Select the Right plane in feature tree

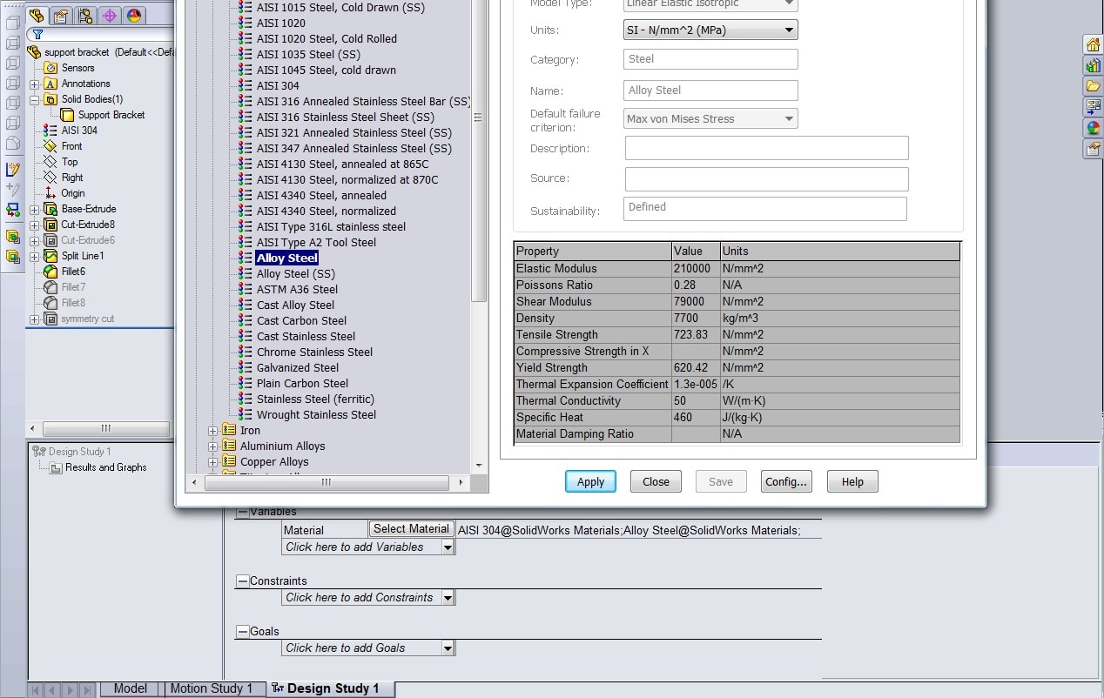72,178
